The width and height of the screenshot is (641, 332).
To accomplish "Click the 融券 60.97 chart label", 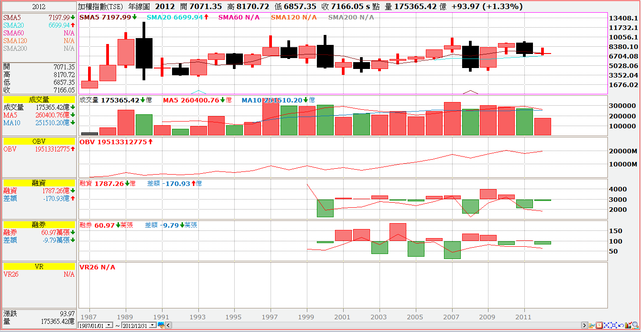I will (x=106, y=225).
